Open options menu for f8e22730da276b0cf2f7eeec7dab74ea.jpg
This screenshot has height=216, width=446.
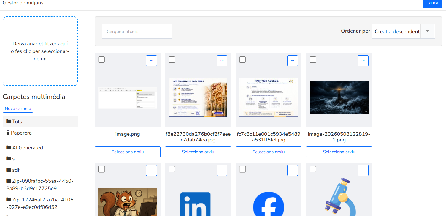pos(222,61)
